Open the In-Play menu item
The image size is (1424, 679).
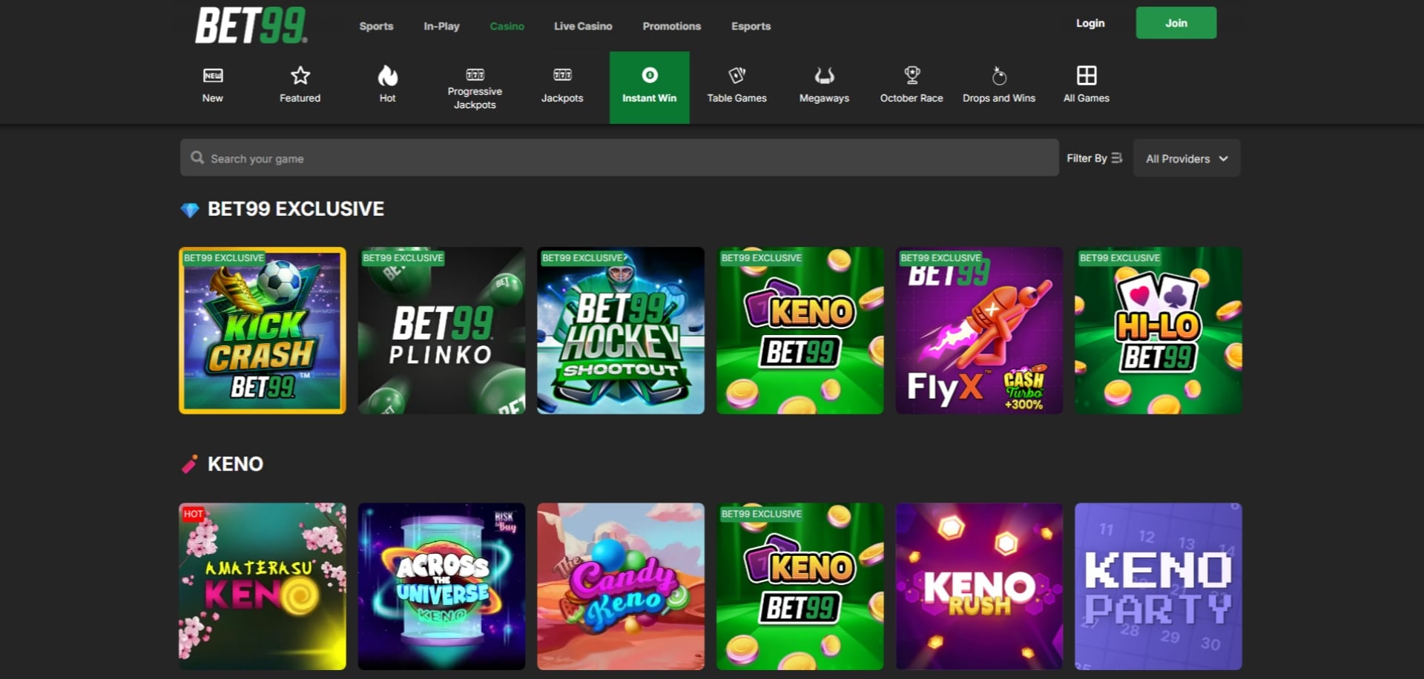(441, 26)
